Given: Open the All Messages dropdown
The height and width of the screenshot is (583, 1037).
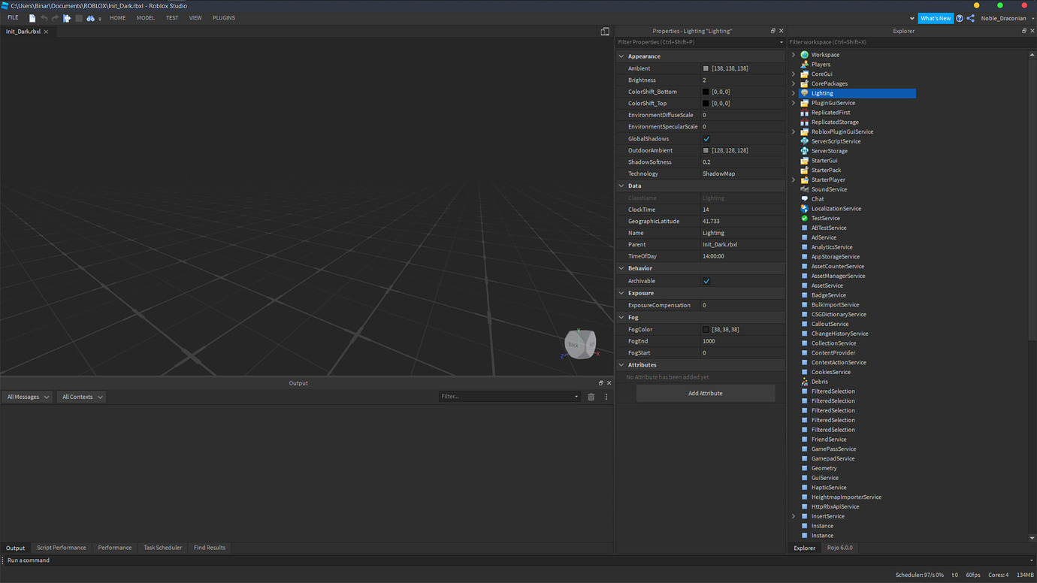Looking at the screenshot, I should coord(27,396).
